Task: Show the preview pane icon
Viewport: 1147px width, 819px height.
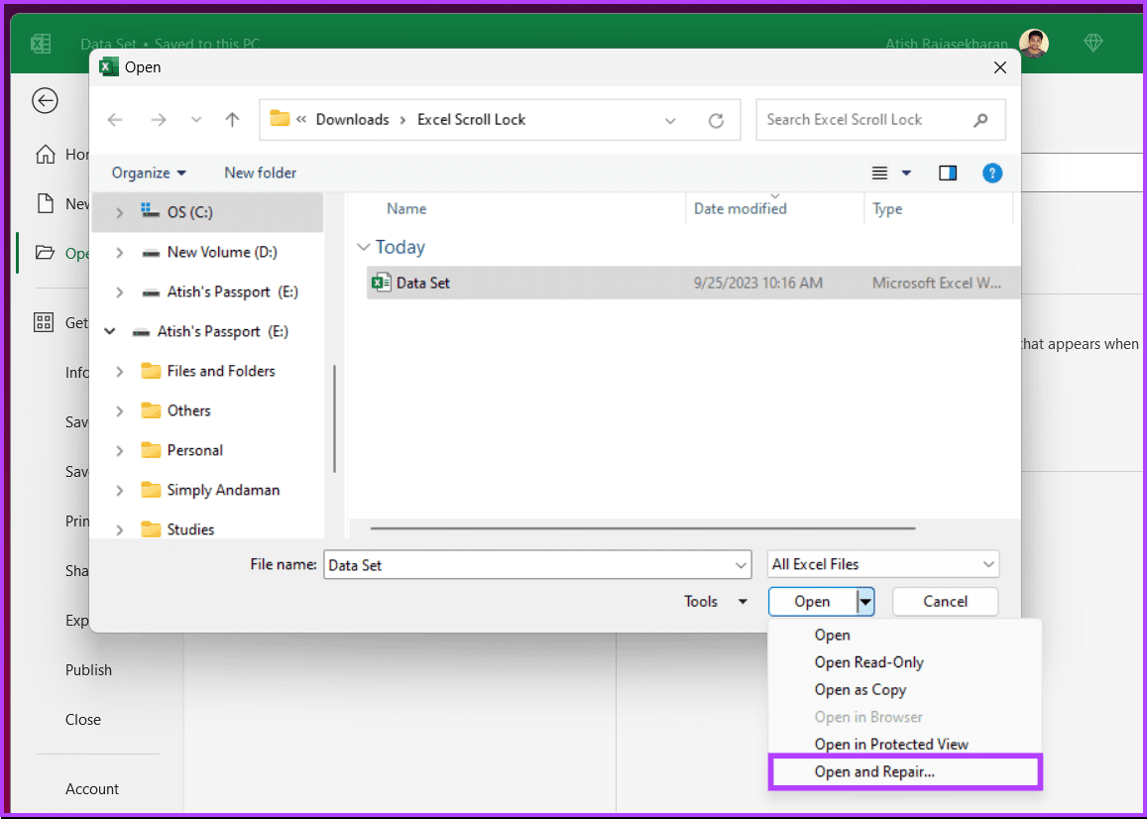Action: (947, 172)
